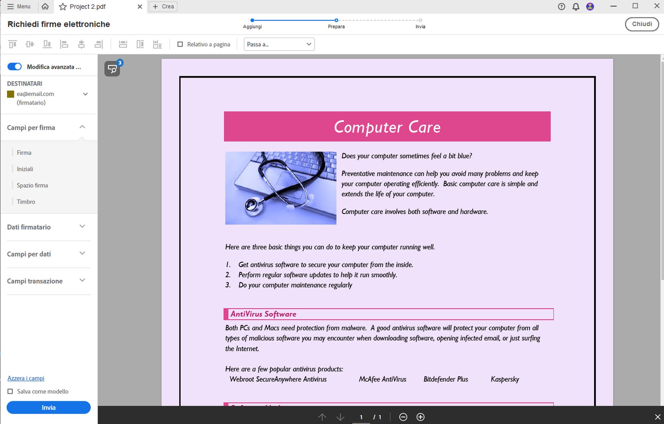664x424 pixels.
Task: Click the text Bitdefender Plus
Action: tap(446, 379)
